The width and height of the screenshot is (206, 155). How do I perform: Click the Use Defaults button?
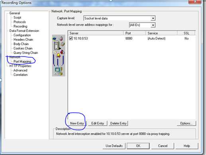[x=114, y=146]
